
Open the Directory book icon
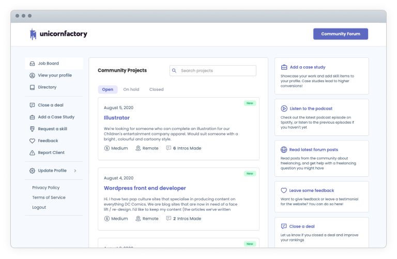(32, 87)
